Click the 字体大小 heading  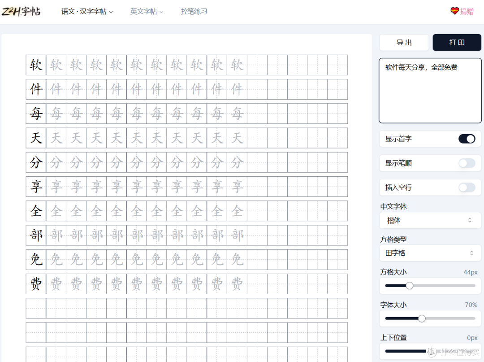[393, 305]
